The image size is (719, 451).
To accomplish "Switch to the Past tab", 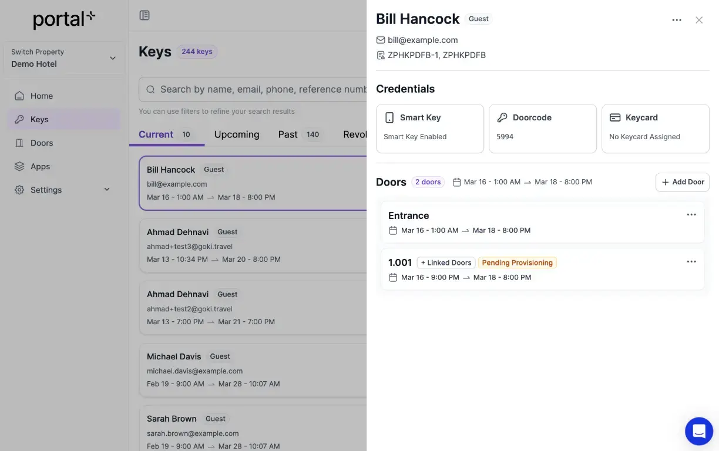I will [x=288, y=134].
